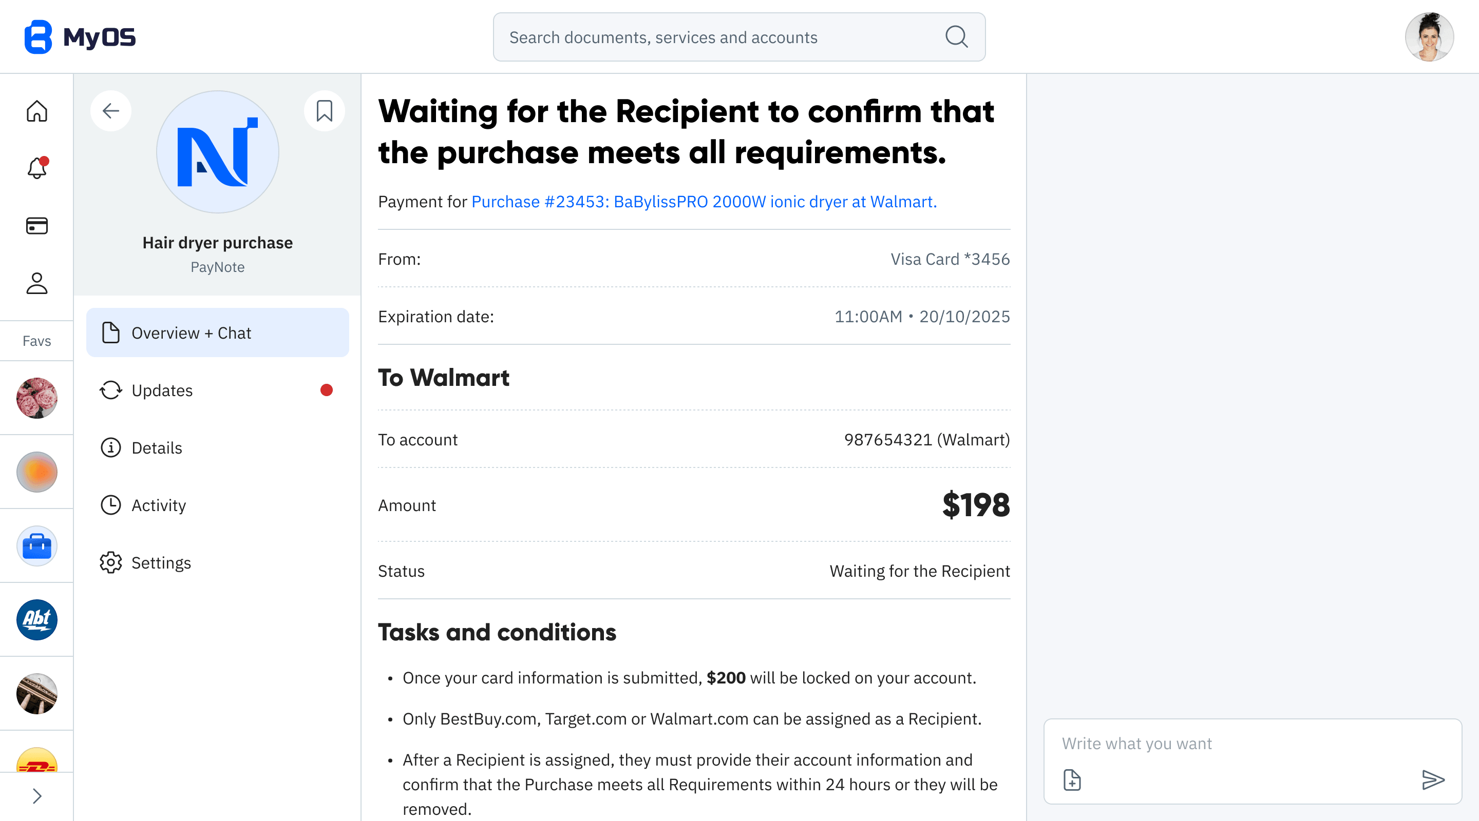The image size is (1479, 821).
Task: Open Settings for the PayNote
Action: pyautogui.click(x=161, y=563)
